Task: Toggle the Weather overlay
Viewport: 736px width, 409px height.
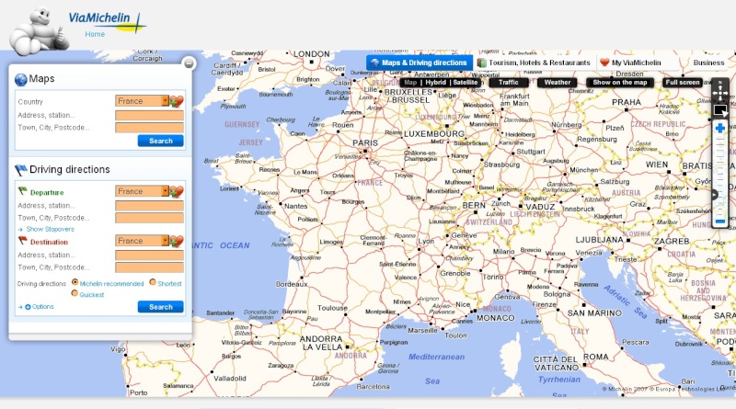Action: point(558,82)
